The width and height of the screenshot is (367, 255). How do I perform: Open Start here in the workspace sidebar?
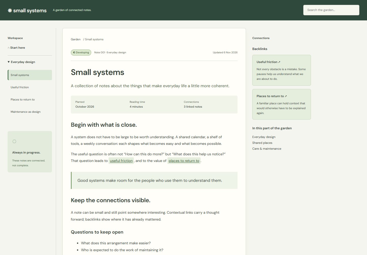point(16,48)
